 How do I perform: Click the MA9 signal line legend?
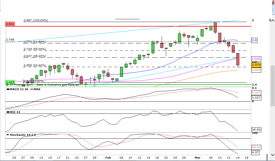tap(35, 89)
